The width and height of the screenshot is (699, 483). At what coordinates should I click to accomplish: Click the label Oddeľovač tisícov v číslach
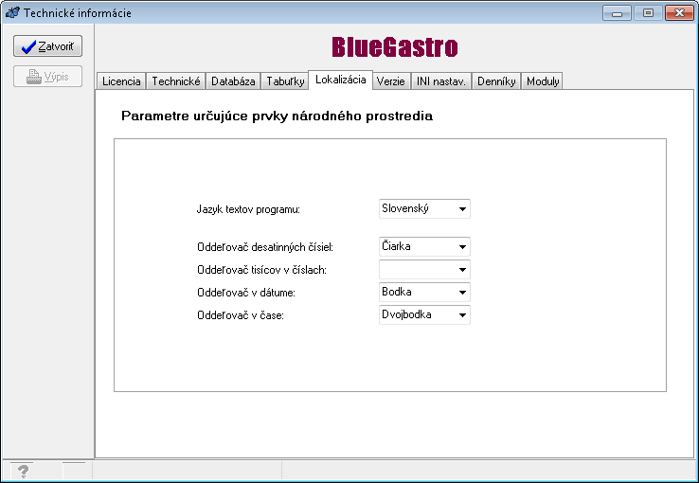click(261, 270)
